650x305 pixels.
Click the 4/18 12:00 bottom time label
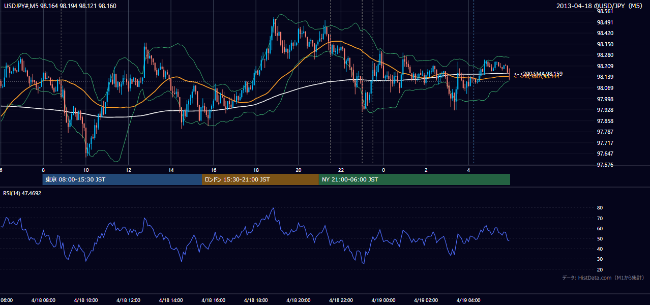128,300
